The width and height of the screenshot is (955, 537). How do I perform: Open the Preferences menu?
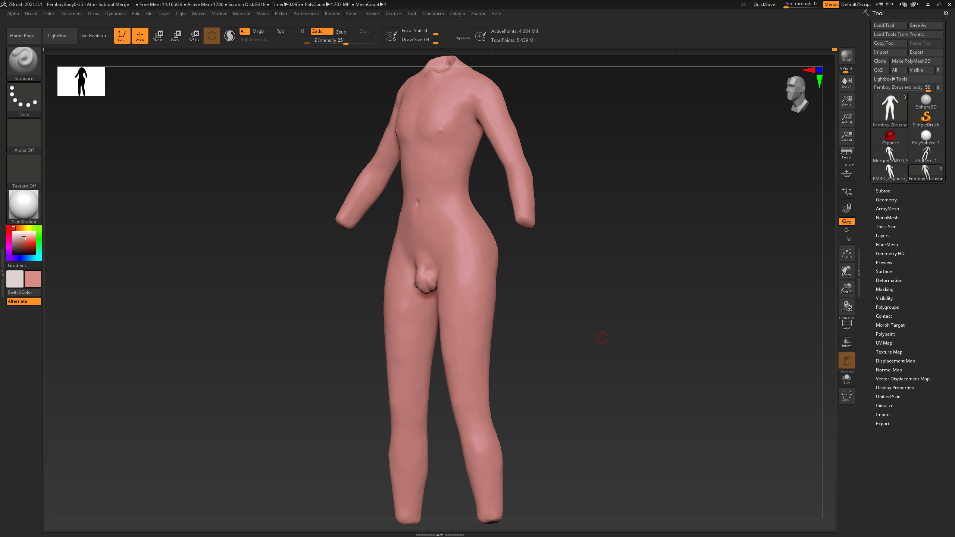coord(306,14)
